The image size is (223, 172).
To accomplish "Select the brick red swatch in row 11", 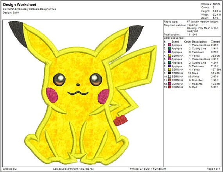I will tap(169, 80).
